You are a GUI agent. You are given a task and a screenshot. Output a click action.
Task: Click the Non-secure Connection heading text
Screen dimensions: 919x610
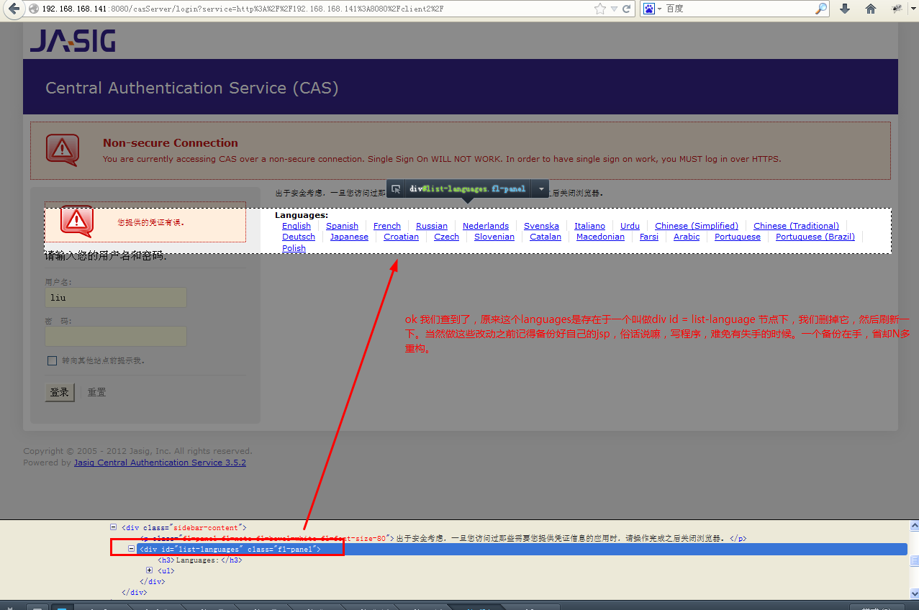point(171,142)
